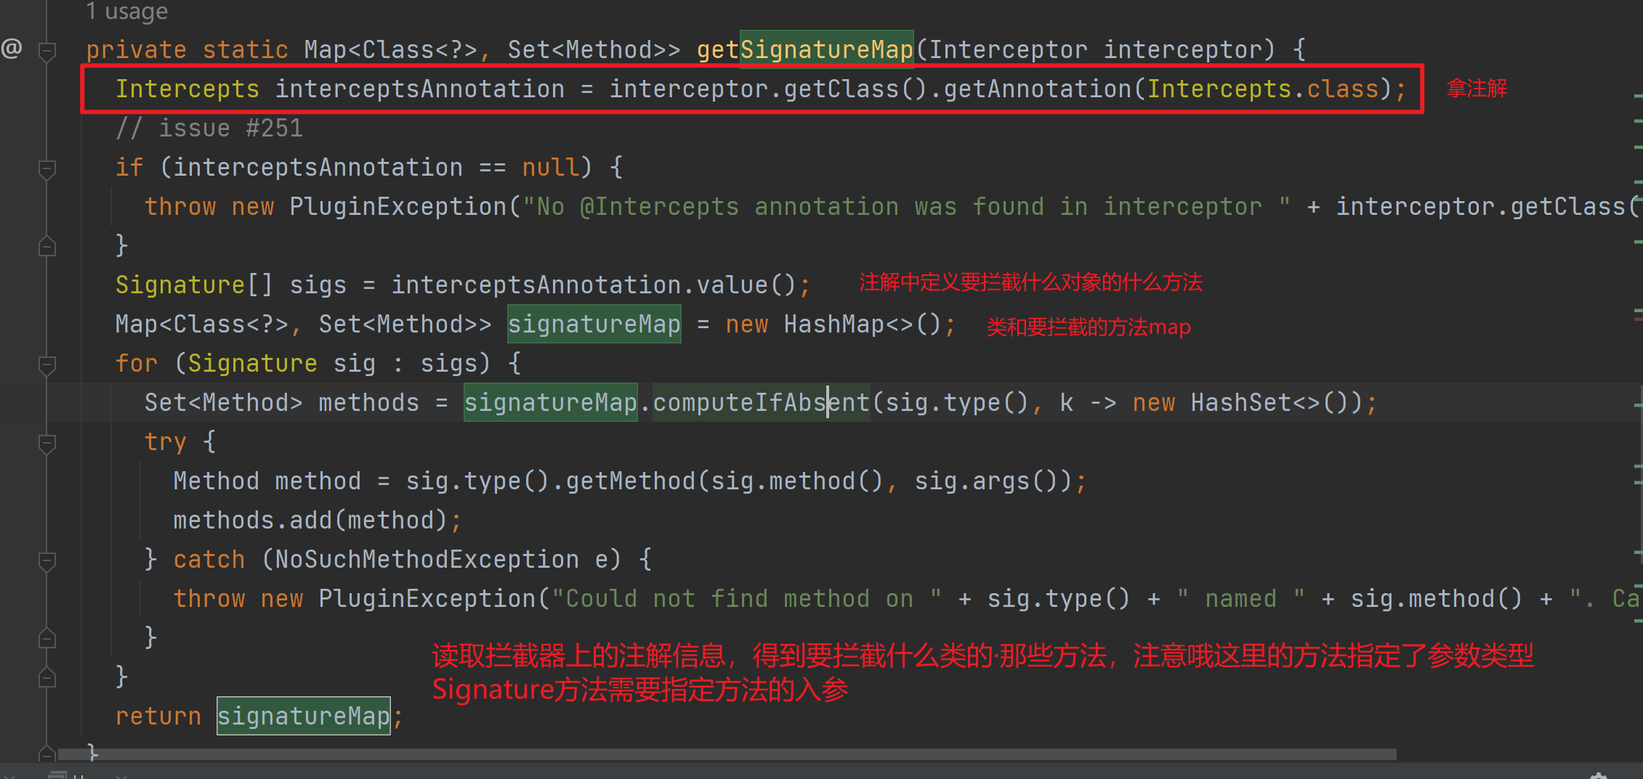Click fold end marker after the if block
The height and width of the screenshot is (779, 1643).
[47, 247]
